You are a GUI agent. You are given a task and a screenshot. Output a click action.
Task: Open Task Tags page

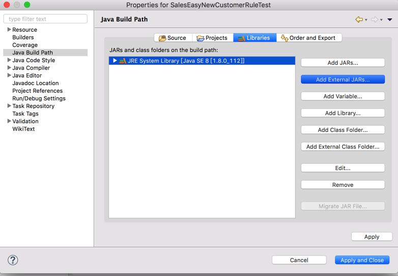[x=25, y=114]
